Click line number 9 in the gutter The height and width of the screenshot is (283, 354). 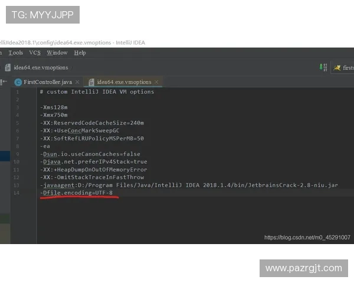pyautogui.click(x=17, y=154)
